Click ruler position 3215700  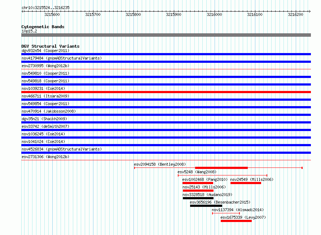93,14
